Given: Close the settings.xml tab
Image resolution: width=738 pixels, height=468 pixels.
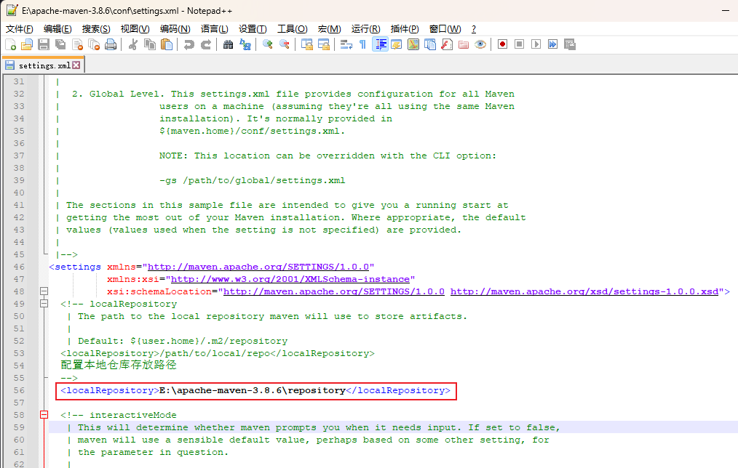Looking at the screenshot, I should (x=76, y=65).
